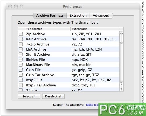The image size is (146, 116).
Task: Check the 7-Zip Archive box
Action: coord(21,44)
